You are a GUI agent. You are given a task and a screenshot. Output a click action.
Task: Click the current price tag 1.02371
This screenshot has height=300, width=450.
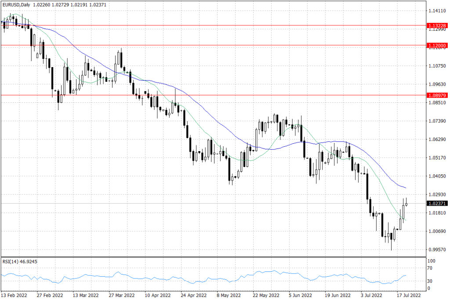point(437,203)
